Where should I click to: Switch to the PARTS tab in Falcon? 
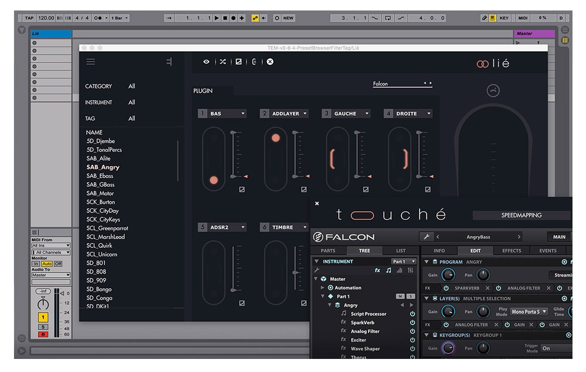tap(328, 250)
